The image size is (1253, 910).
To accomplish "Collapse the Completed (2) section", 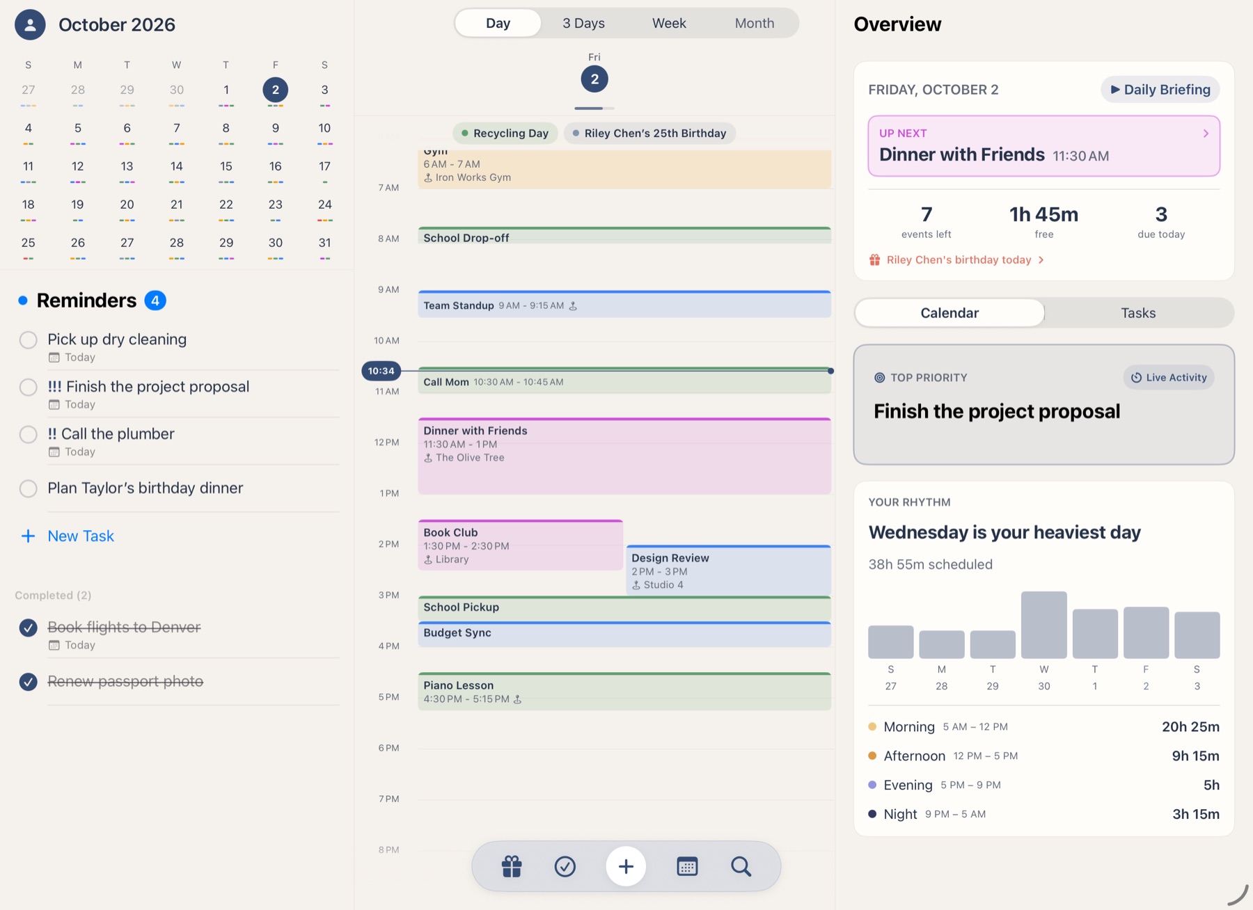I will [x=53, y=595].
